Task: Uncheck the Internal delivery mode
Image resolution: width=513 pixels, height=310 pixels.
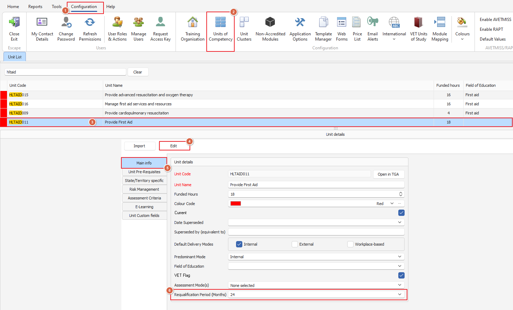Action: [239, 244]
